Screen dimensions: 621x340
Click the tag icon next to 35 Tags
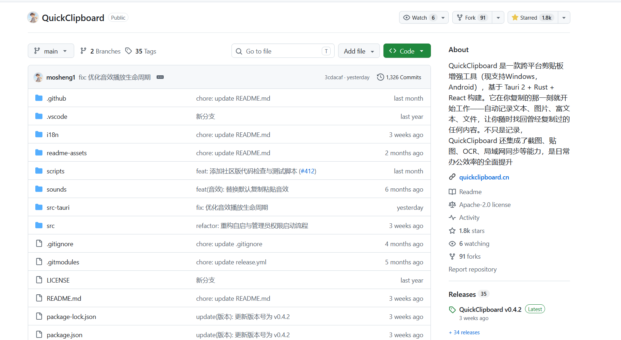[129, 51]
